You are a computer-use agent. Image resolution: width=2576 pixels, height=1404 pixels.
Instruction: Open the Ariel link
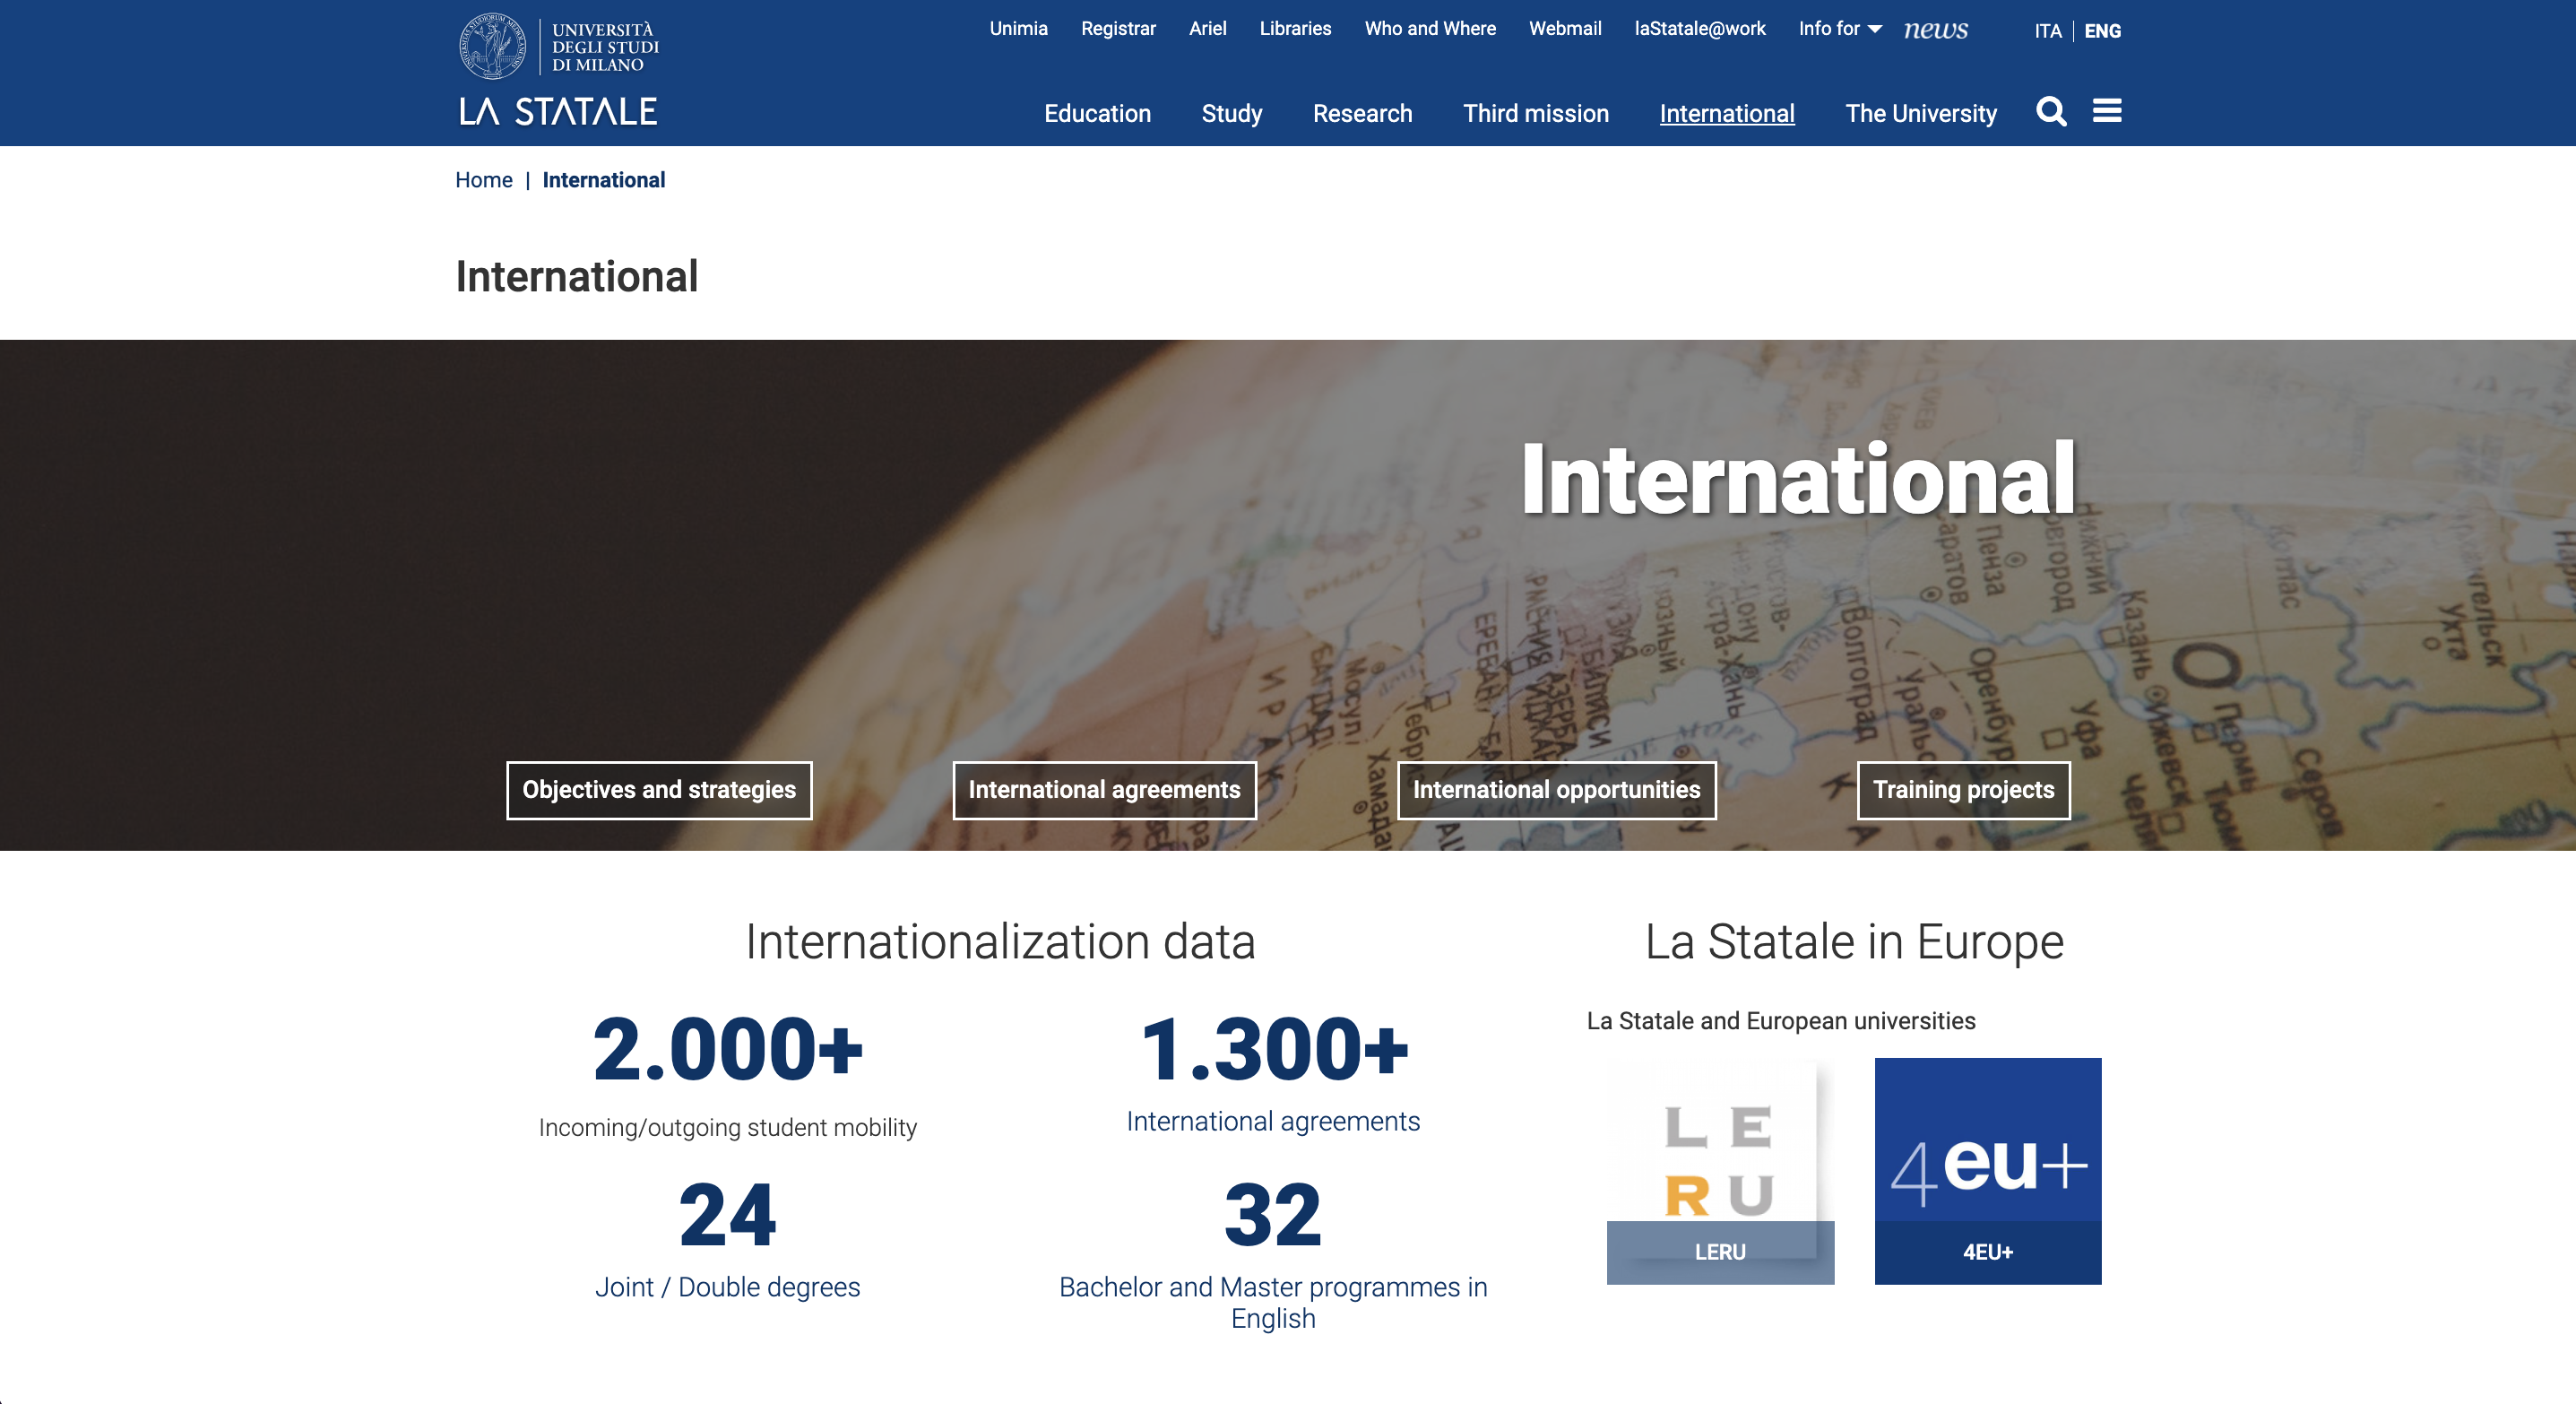pos(1207,29)
